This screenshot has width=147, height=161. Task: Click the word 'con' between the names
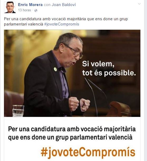(x=47, y=5)
